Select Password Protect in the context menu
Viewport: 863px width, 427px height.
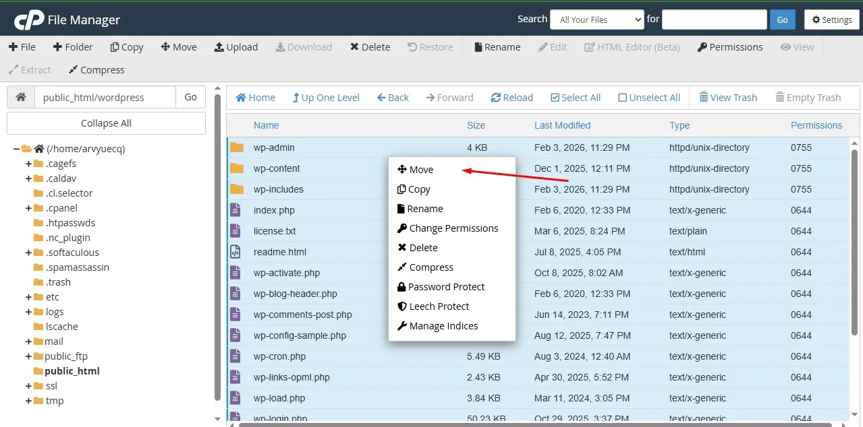[x=447, y=286]
